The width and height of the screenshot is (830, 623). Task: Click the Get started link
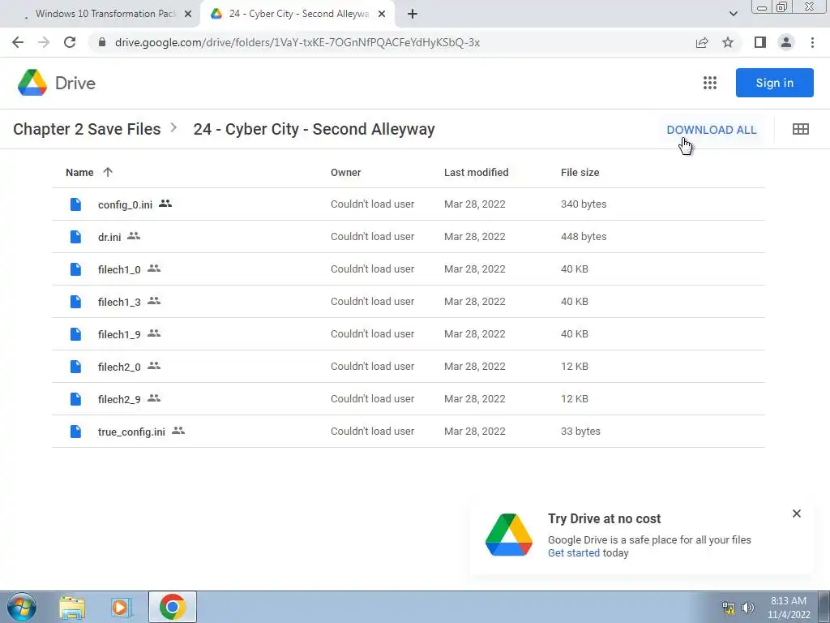pyautogui.click(x=573, y=552)
